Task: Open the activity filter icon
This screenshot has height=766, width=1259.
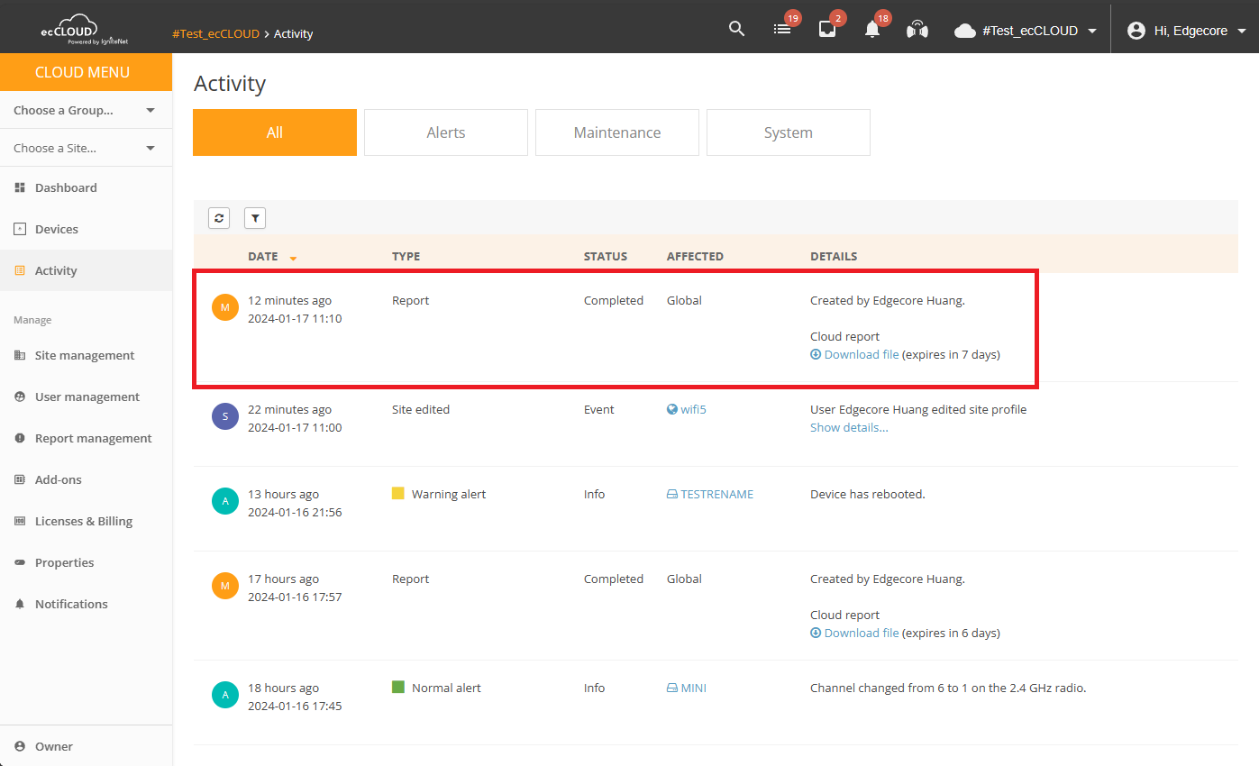Action: click(255, 217)
